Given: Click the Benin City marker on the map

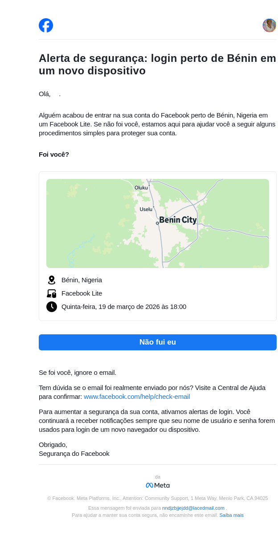Looking at the screenshot, I should click(157, 223).
